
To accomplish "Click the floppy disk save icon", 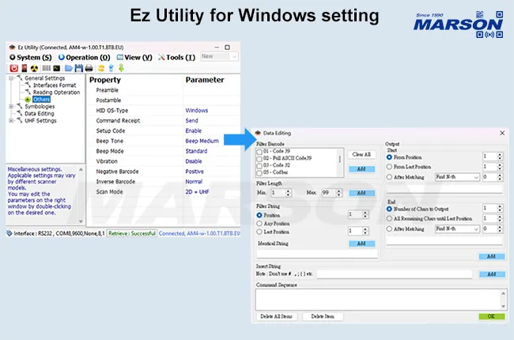I will (x=79, y=68).
